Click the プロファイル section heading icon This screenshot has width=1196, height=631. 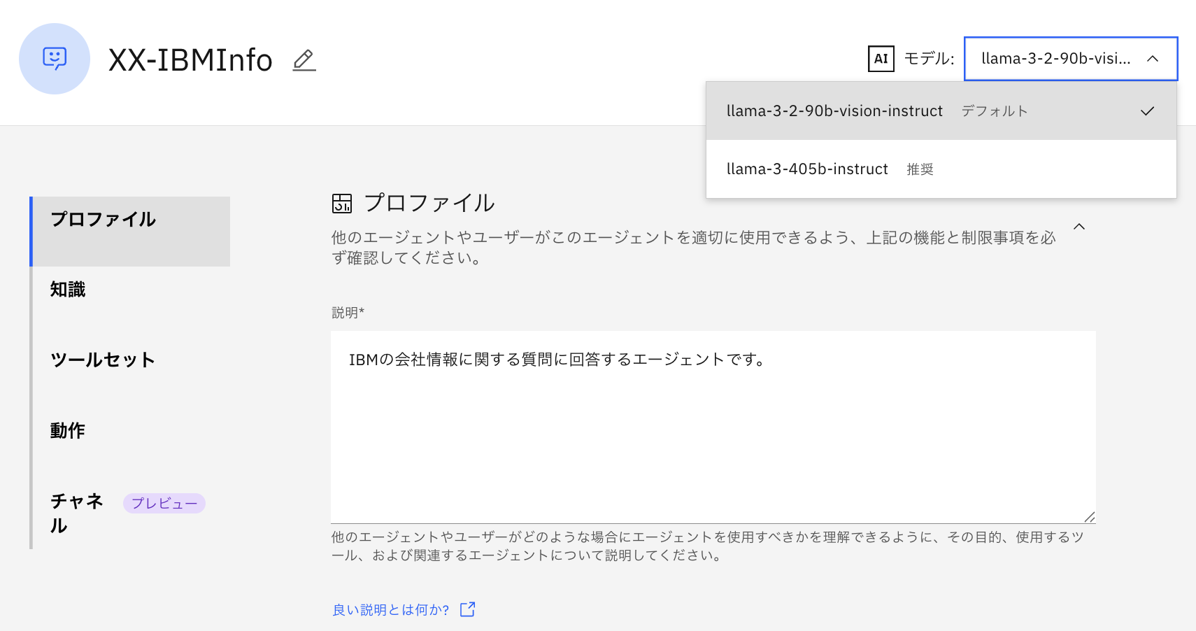(342, 204)
